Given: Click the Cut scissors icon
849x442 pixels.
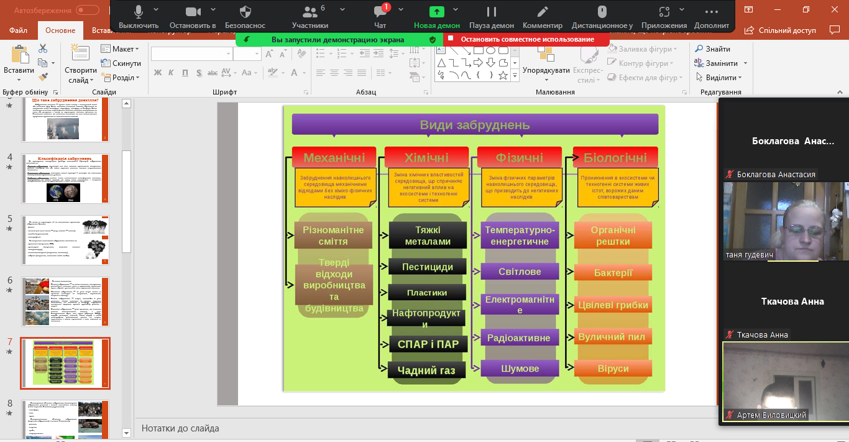Looking at the screenshot, I should point(43,48).
